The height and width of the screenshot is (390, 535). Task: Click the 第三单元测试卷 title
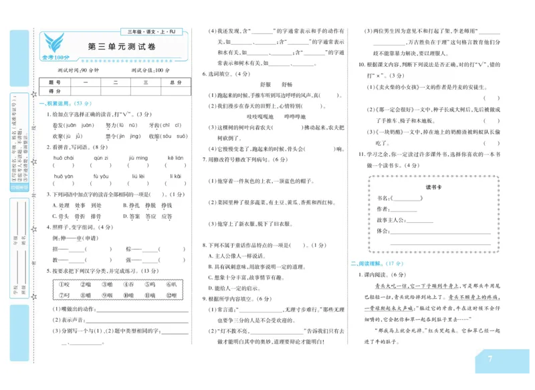point(122,45)
